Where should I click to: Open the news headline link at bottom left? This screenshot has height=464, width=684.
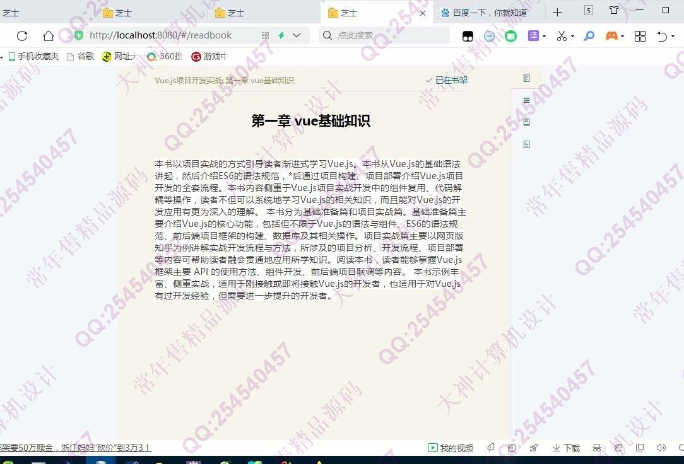[x=75, y=448]
